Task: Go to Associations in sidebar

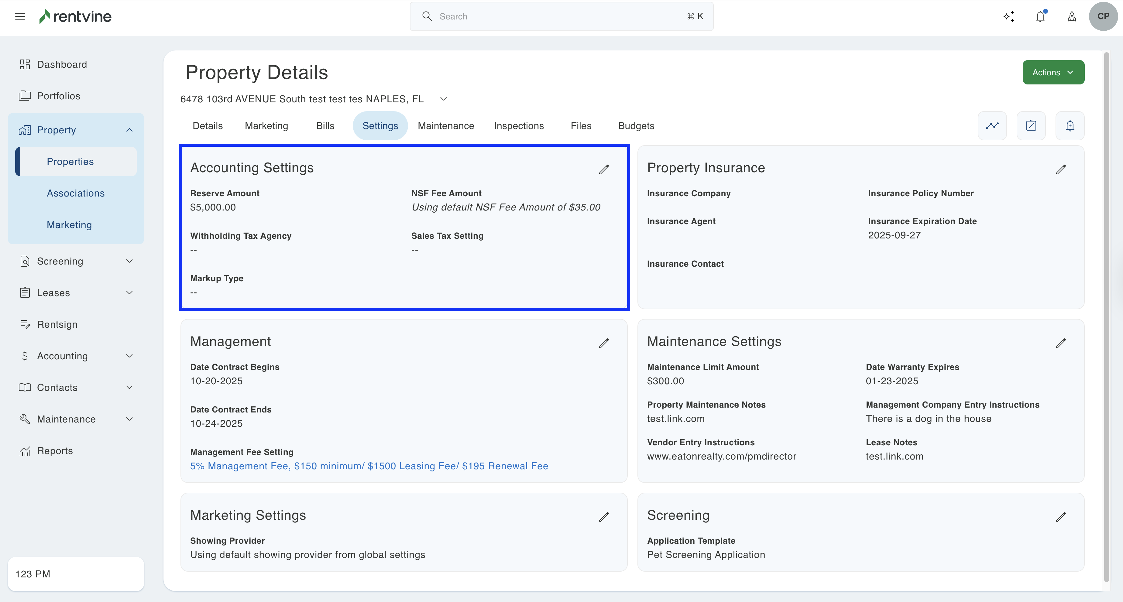Action: pyautogui.click(x=75, y=193)
